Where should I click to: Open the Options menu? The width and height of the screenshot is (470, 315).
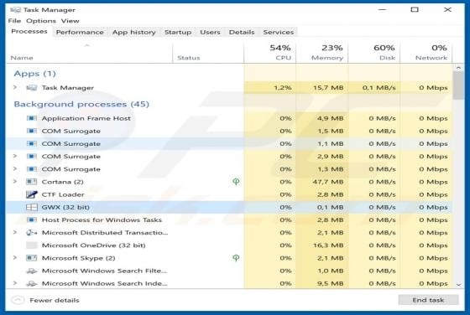[x=41, y=21]
